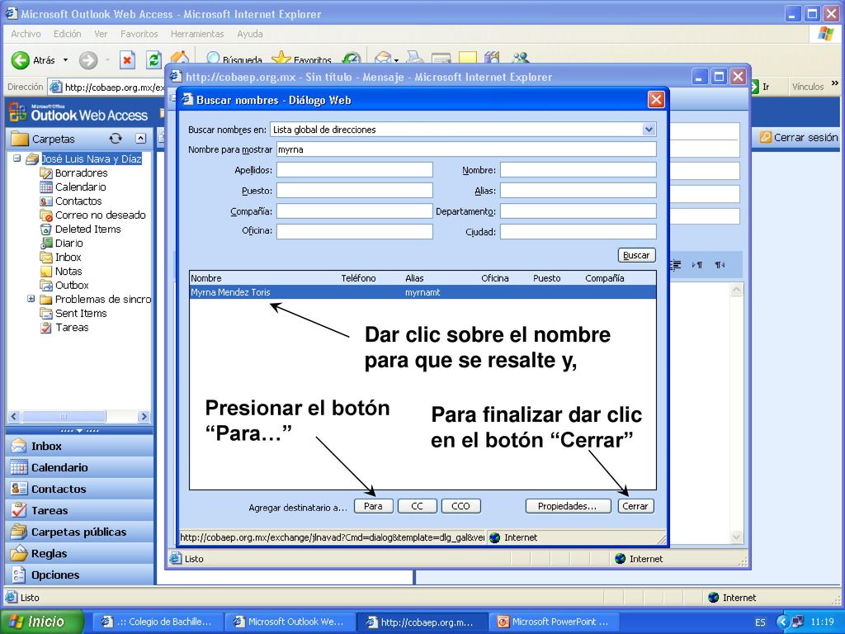Open the Edición menu

pyautogui.click(x=68, y=34)
